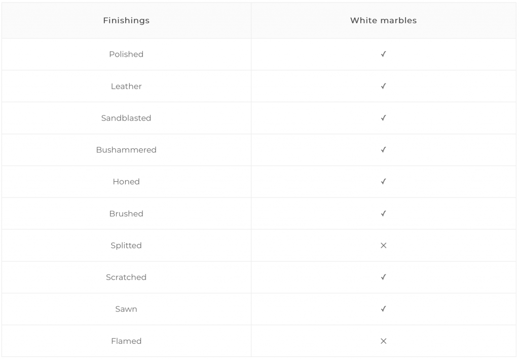Image resolution: width=519 pixels, height=359 pixels.
Task: Click the checkmark in the Leather row
Action: click(383, 86)
